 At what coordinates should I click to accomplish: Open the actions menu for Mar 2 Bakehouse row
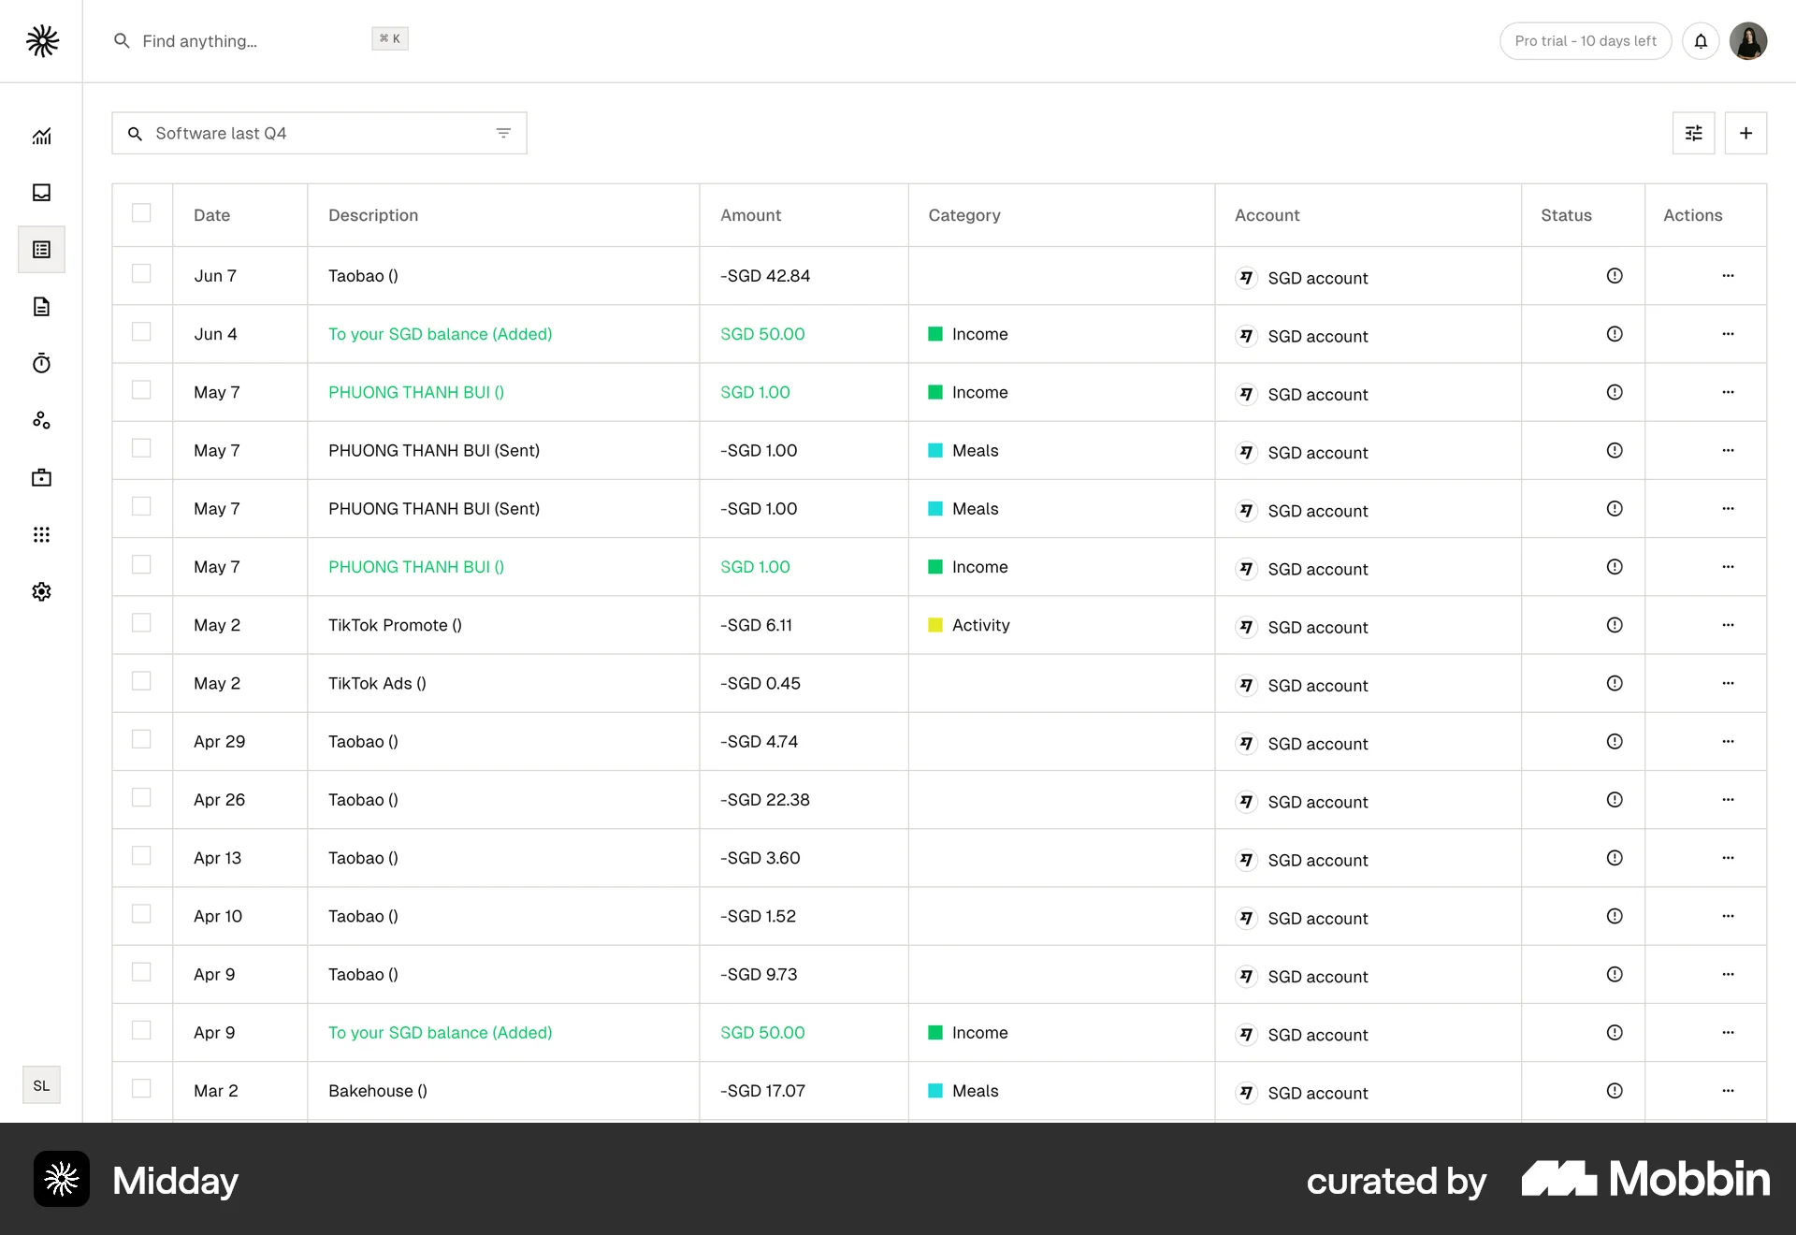click(x=1728, y=1091)
